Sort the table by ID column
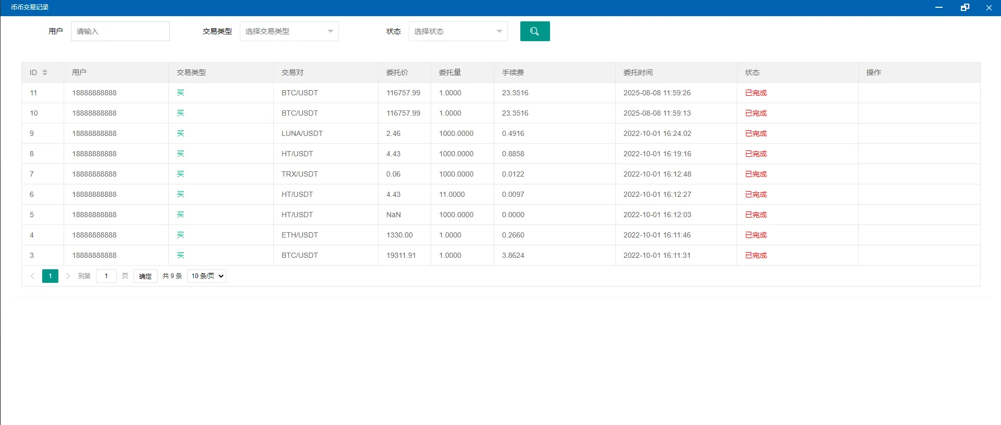The height and width of the screenshot is (425, 1001). (45, 72)
